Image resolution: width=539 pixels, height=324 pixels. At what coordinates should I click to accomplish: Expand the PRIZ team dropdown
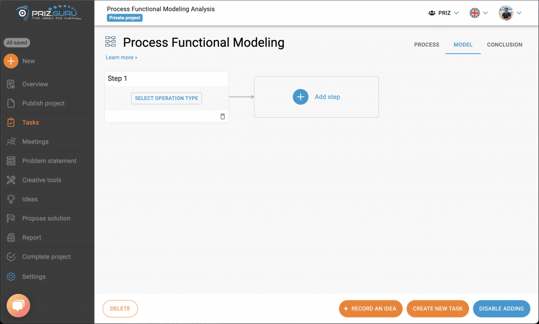pyautogui.click(x=443, y=12)
